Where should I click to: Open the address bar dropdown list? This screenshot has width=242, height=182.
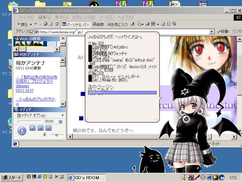click(212, 32)
